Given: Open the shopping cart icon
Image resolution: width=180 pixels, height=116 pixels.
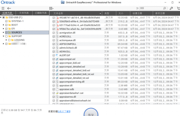Looking at the screenshot, I should point(178,8).
